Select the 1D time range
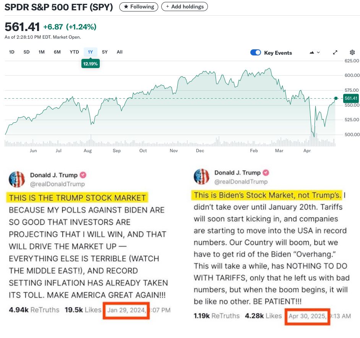Image resolution: width=360 pixels, height=338 pixels. [12, 52]
